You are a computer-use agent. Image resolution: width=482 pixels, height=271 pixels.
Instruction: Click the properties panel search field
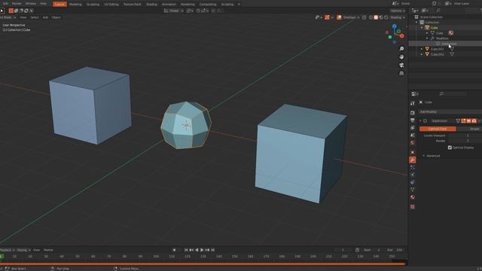click(x=453, y=93)
